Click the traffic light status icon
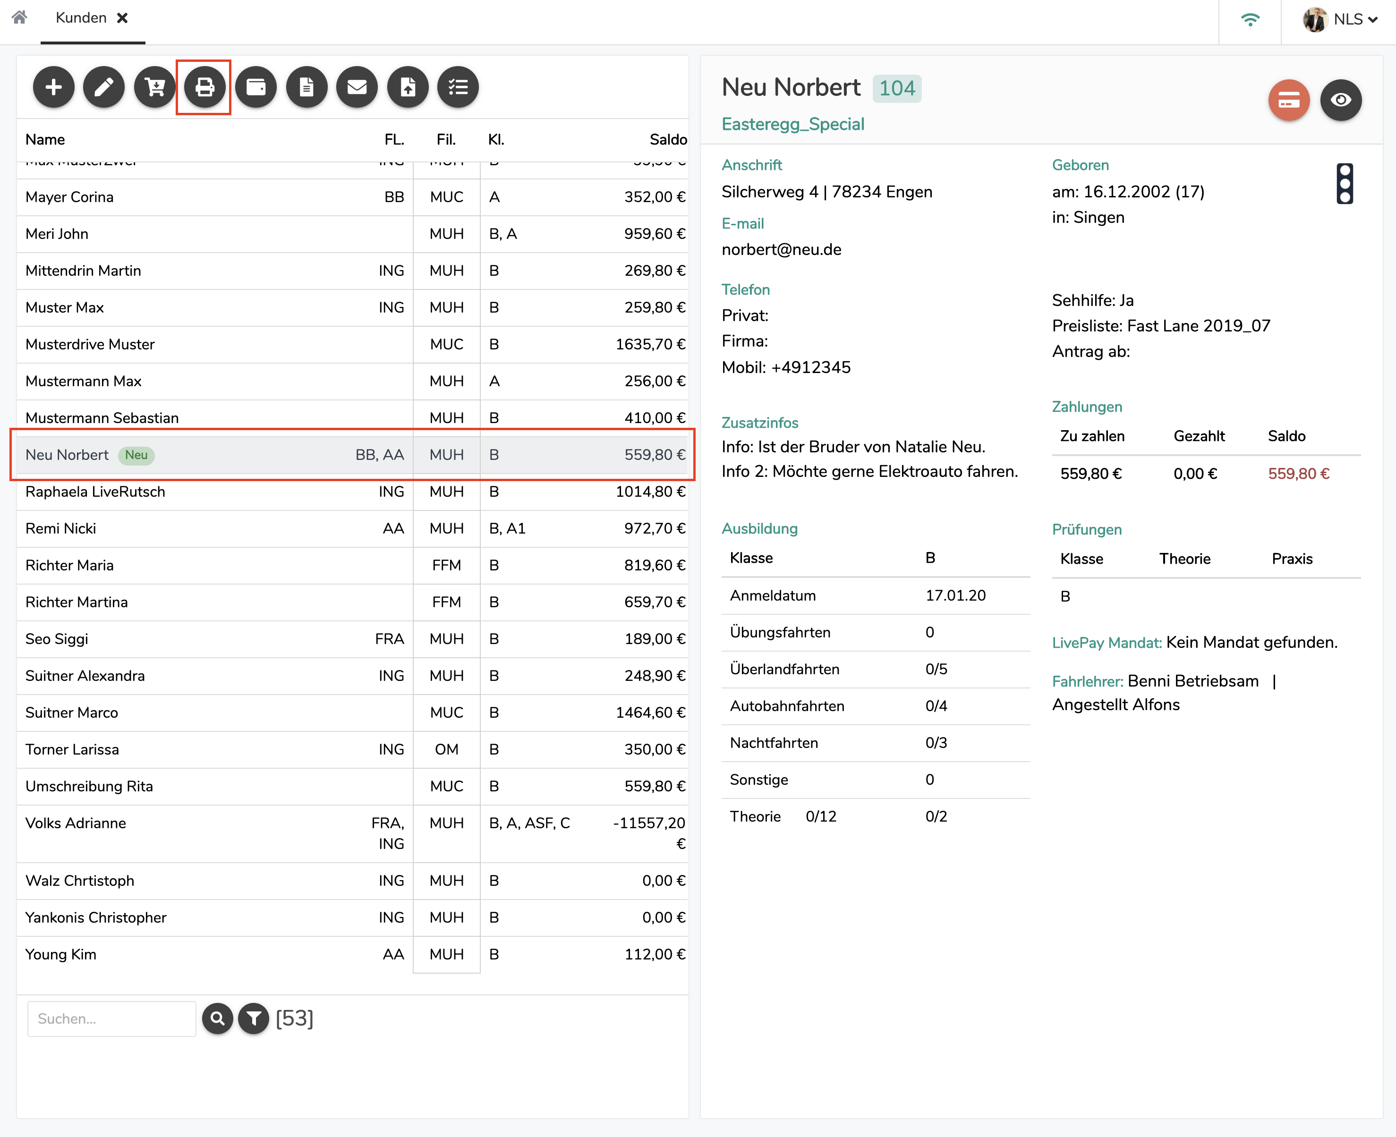The height and width of the screenshot is (1137, 1396). click(1344, 183)
